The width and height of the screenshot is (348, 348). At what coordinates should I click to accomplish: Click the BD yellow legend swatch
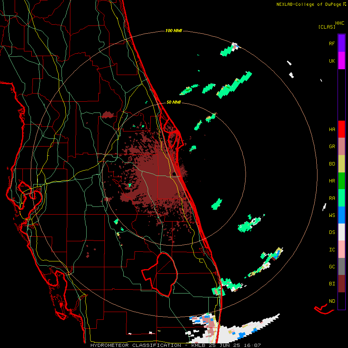(x=341, y=164)
